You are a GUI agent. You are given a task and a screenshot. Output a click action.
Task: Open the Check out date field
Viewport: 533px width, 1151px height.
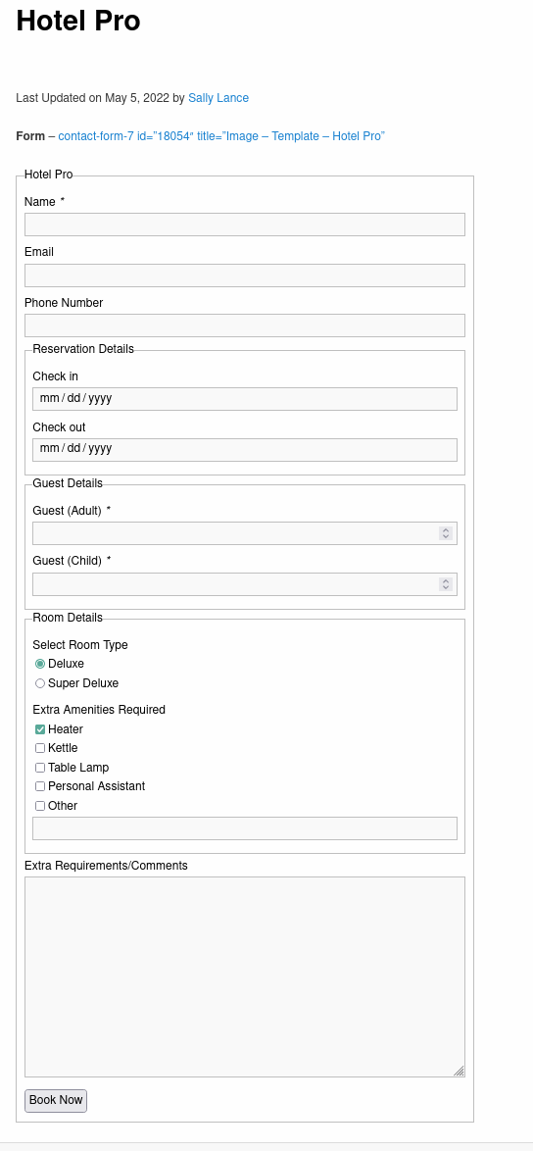pyautogui.click(x=245, y=450)
